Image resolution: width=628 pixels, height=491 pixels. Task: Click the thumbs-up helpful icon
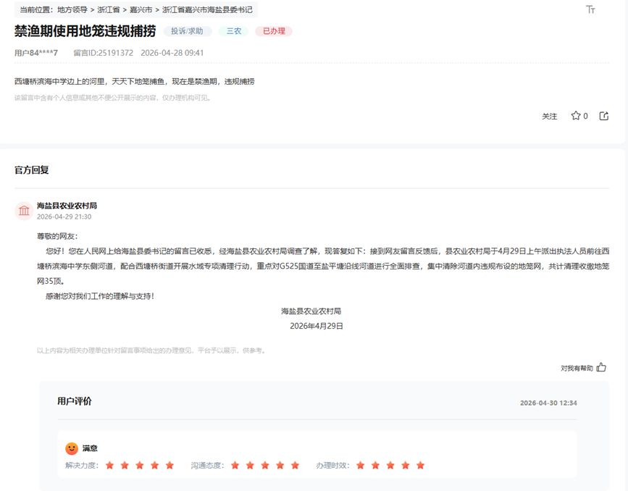(x=601, y=367)
